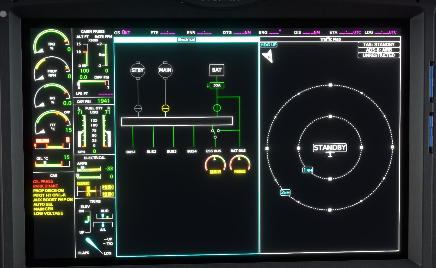The image size is (436, 268).
Task: Click the ESS BUS voltmeter gauge
Action: pyautogui.click(x=215, y=164)
